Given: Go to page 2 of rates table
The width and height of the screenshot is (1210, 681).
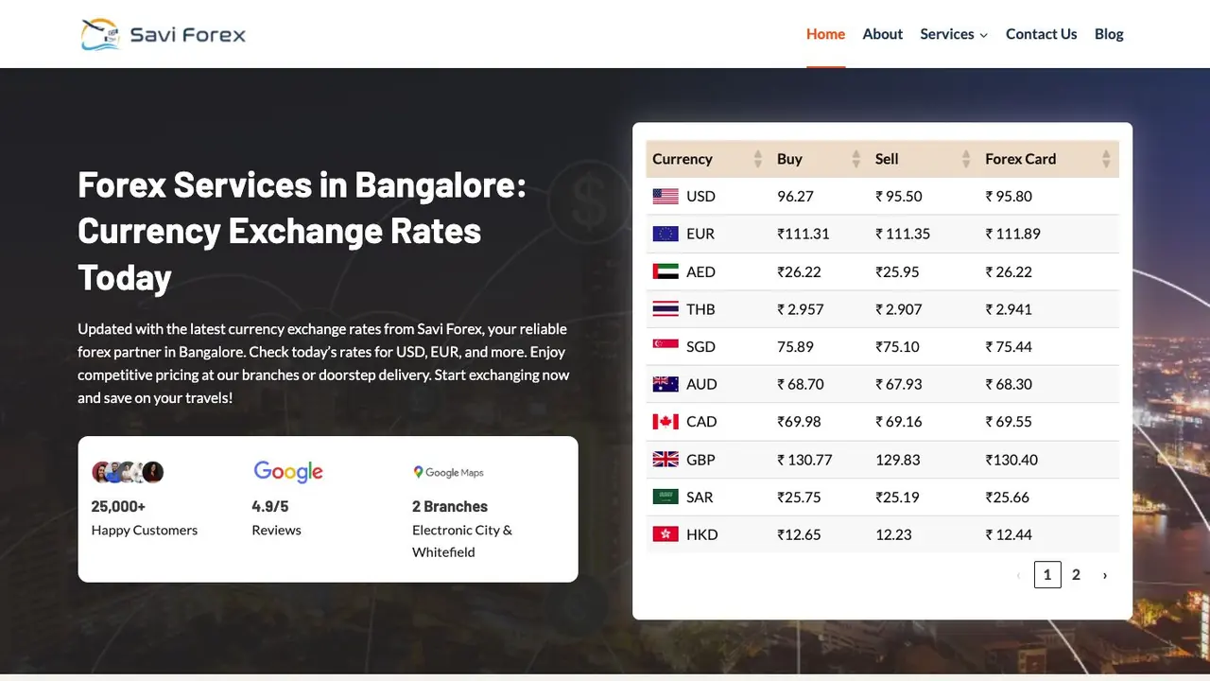Looking at the screenshot, I should [x=1076, y=574].
